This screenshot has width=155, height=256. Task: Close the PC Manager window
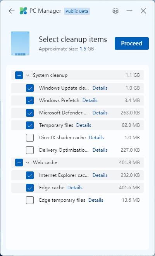click(x=143, y=11)
